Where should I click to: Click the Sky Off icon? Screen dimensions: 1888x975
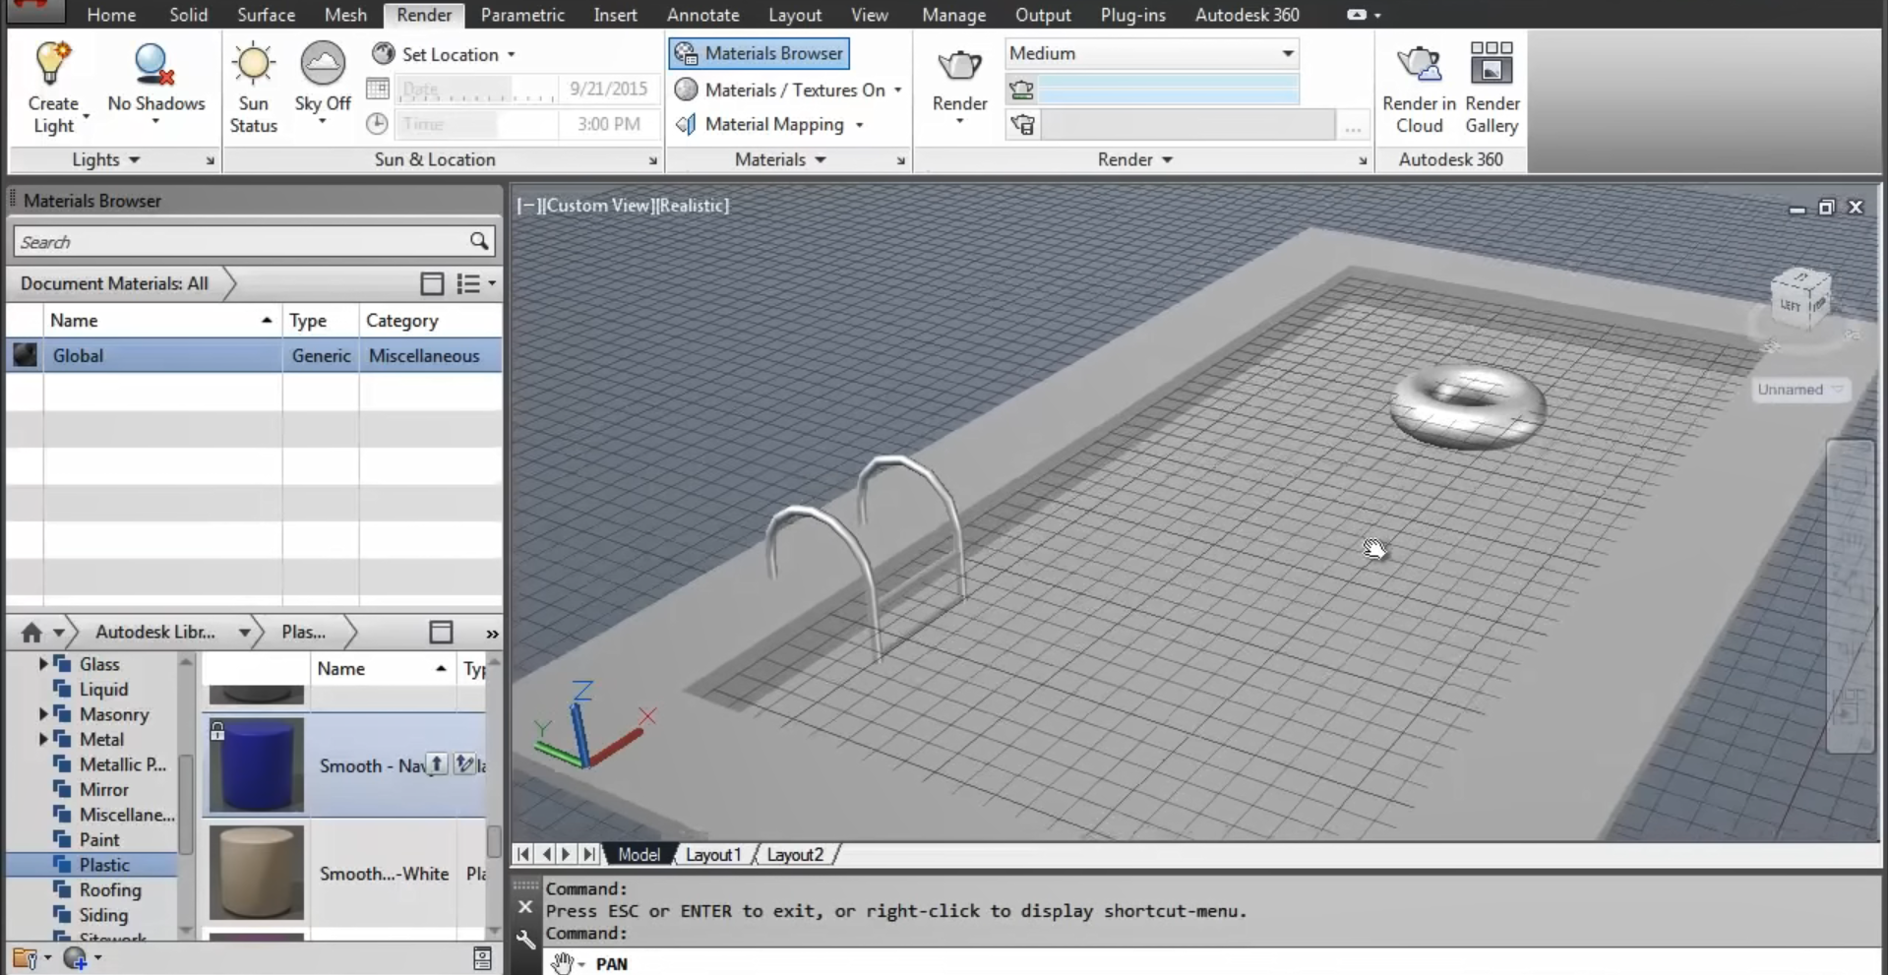322,63
